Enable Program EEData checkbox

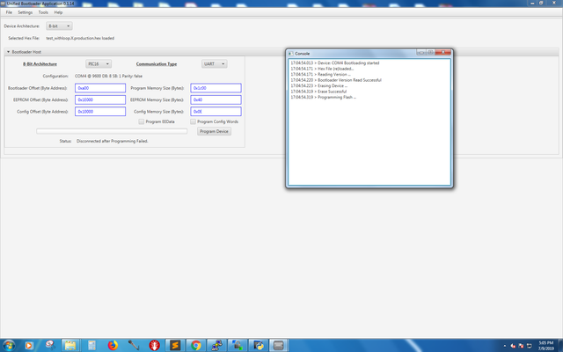tap(142, 121)
